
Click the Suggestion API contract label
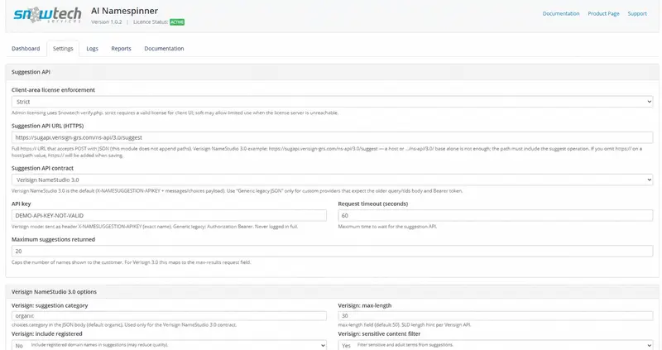[43, 168]
